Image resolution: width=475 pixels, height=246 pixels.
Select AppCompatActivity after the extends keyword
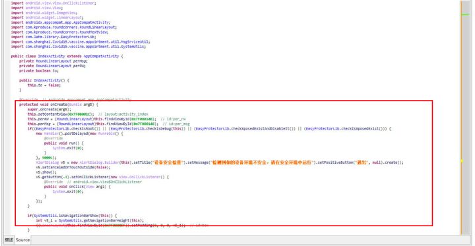(101, 56)
